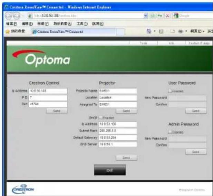
Task: Enable the Admin Password checkbox
Action: tap(170, 132)
